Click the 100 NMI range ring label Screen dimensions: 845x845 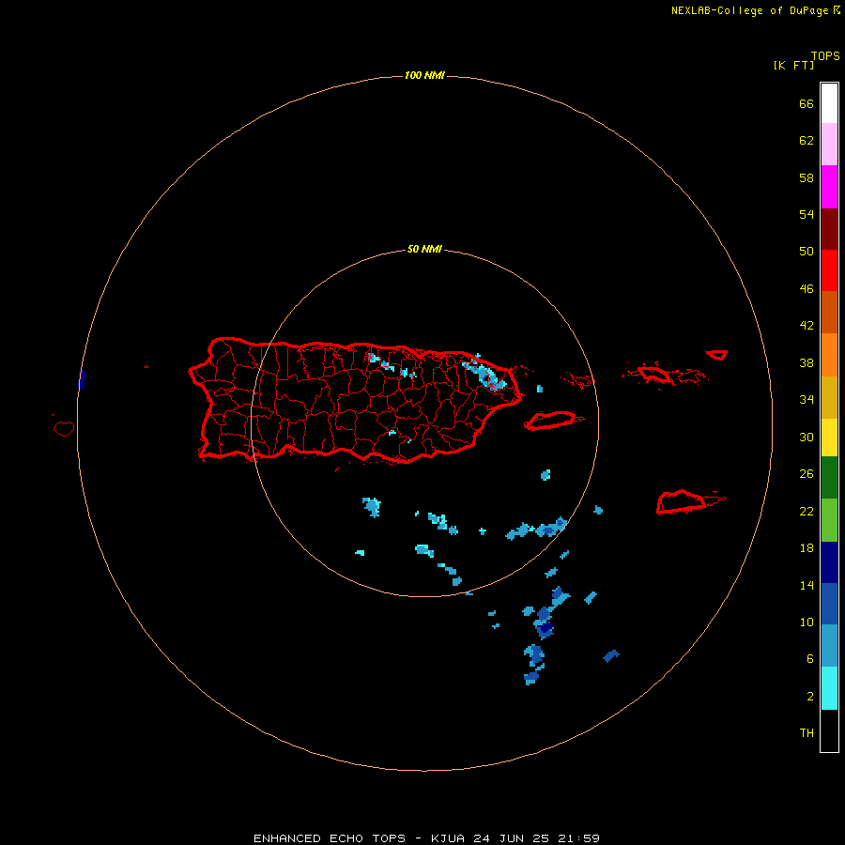(424, 75)
